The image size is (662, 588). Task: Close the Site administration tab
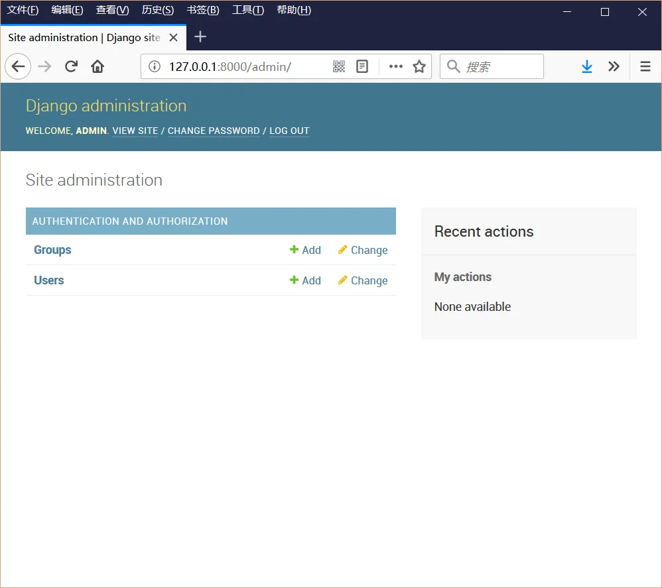[x=173, y=38]
